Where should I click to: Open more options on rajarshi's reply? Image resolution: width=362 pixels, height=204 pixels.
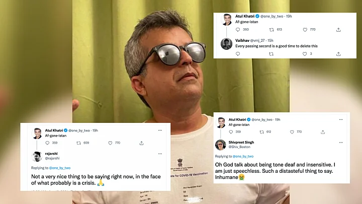(x=160, y=154)
